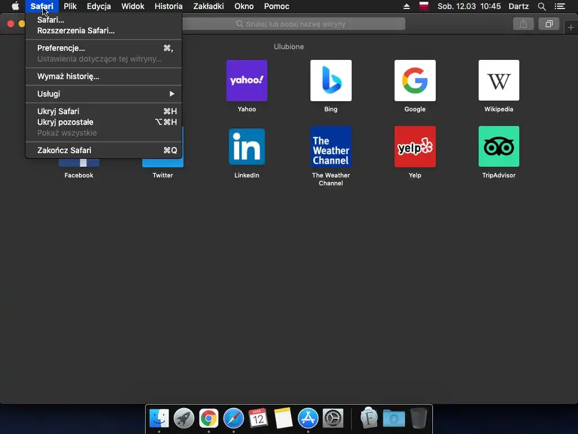
Task: Open the LinkedIn favorite tile
Action: [247, 146]
